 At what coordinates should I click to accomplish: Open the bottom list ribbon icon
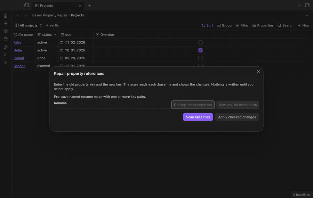[x=6, y=63]
